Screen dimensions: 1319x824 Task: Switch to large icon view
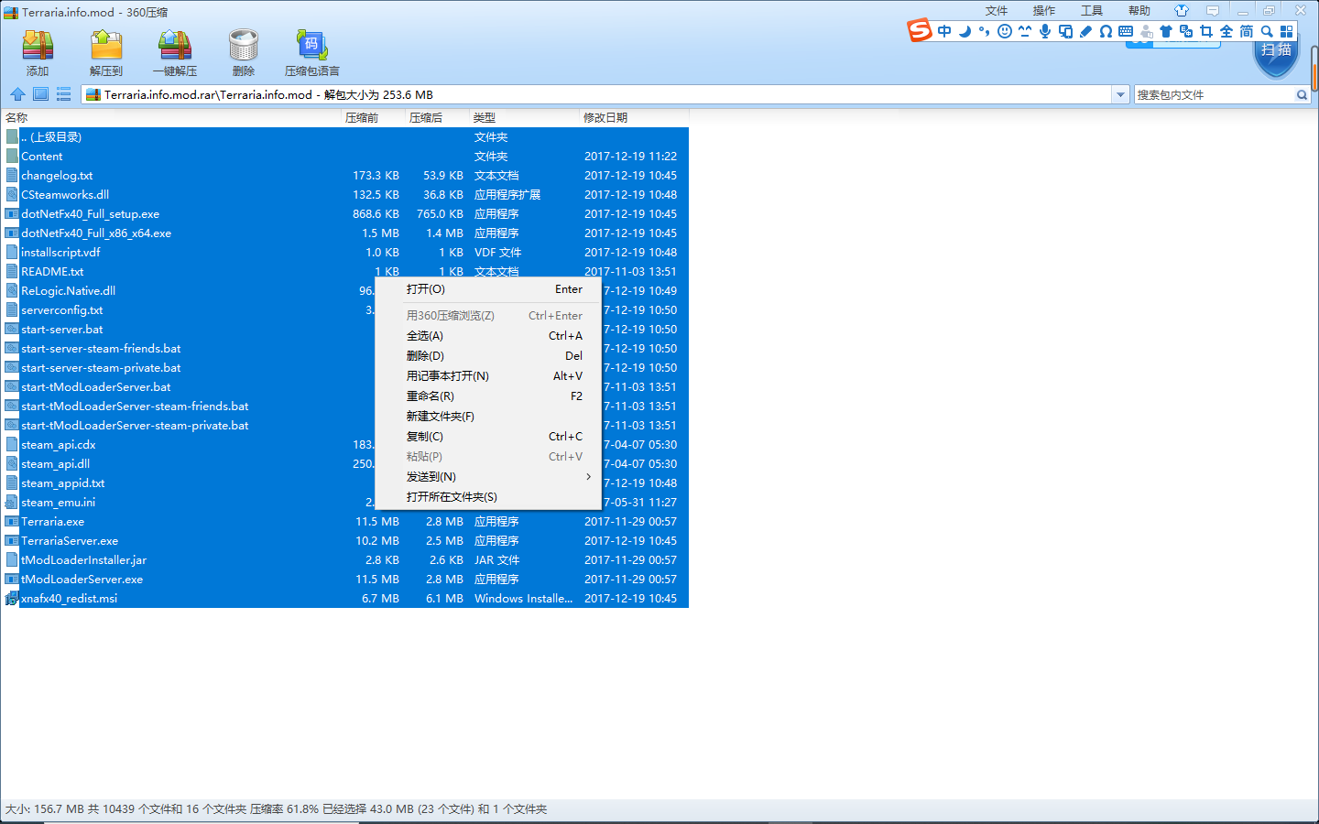(x=40, y=94)
